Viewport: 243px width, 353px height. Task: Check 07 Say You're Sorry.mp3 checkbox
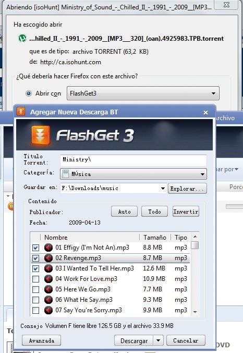[36, 310]
